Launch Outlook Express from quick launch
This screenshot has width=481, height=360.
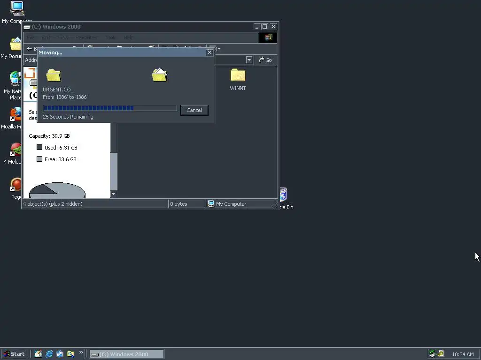[60, 354]
